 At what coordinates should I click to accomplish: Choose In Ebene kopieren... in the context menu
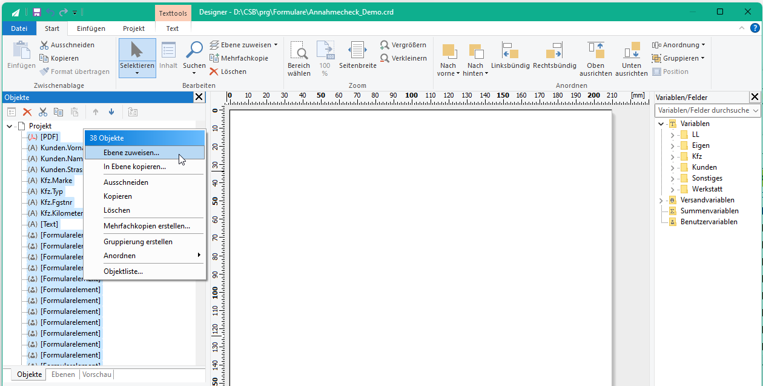click(145, 167)
